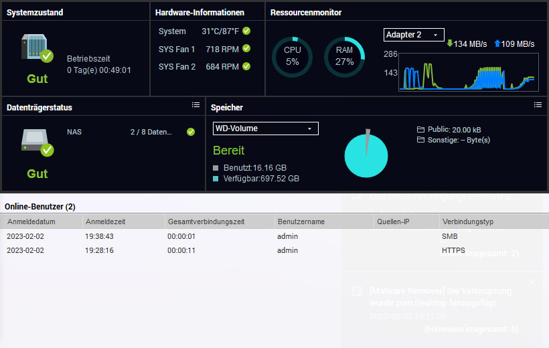
Task: Click the SYS Fan 1 status checkmark
Action: (246, 49)
